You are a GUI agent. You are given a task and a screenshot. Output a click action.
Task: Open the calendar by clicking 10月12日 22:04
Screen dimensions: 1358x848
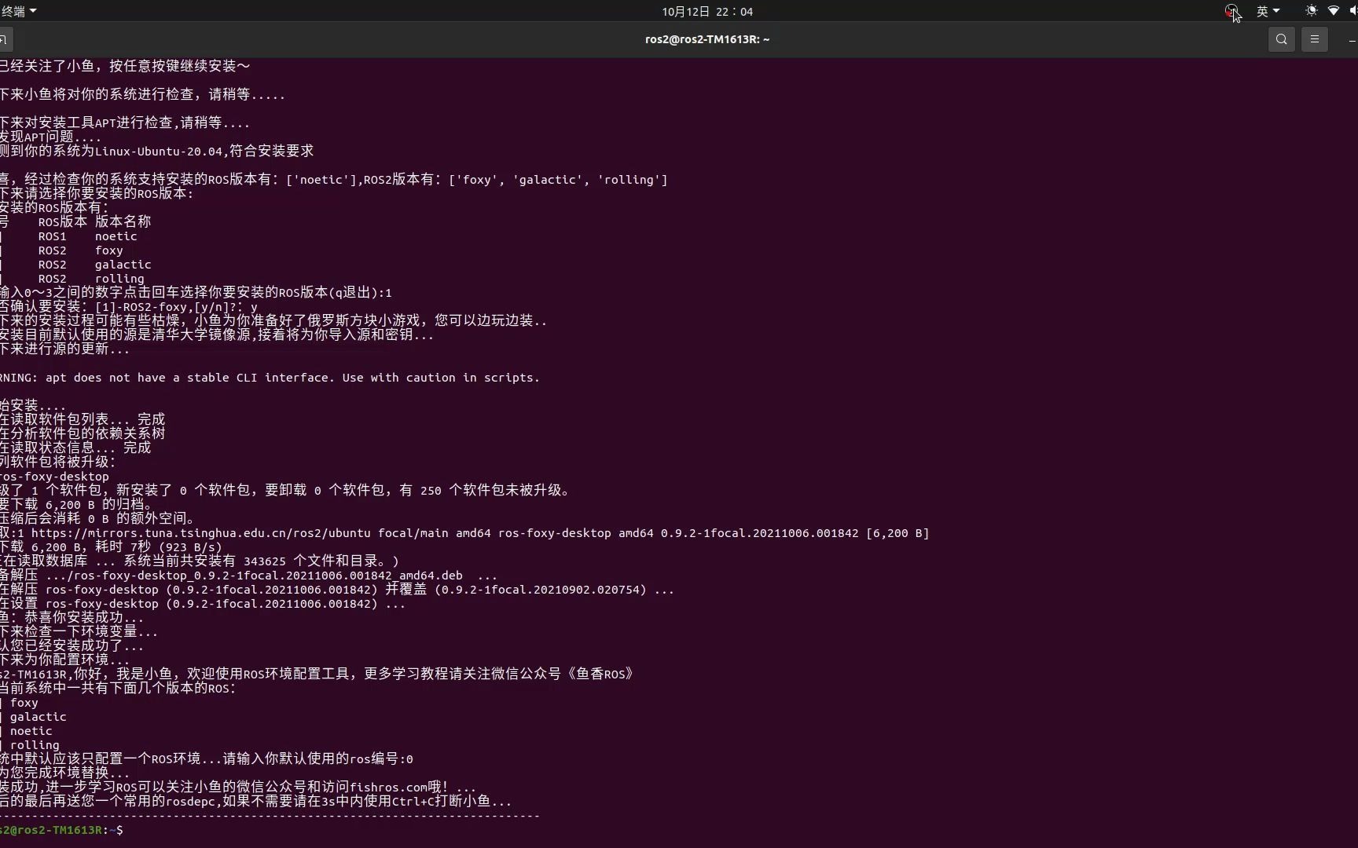706,10
